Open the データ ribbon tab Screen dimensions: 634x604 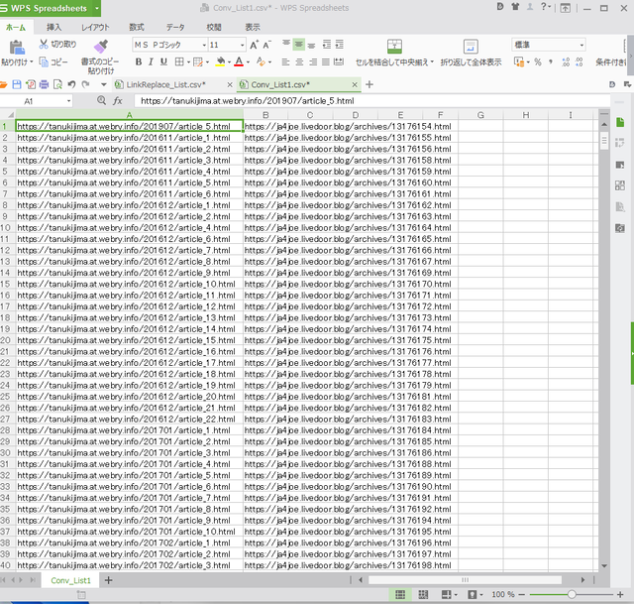pyautogui.click(x=175, y=27)
